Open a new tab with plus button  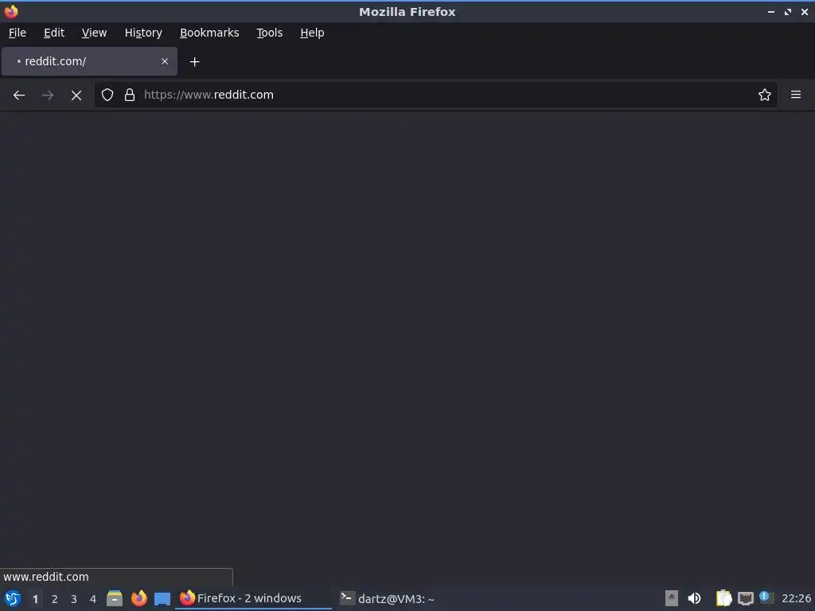pos(194,62)
